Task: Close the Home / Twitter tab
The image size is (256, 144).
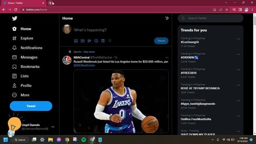Action: [x=43, y=3]
